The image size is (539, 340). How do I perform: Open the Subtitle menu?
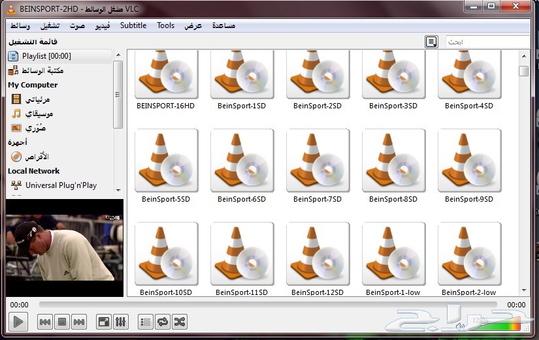click(133, 25)
